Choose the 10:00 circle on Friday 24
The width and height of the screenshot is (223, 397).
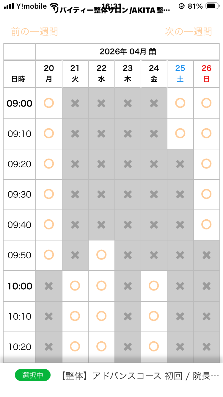(154, 286)
